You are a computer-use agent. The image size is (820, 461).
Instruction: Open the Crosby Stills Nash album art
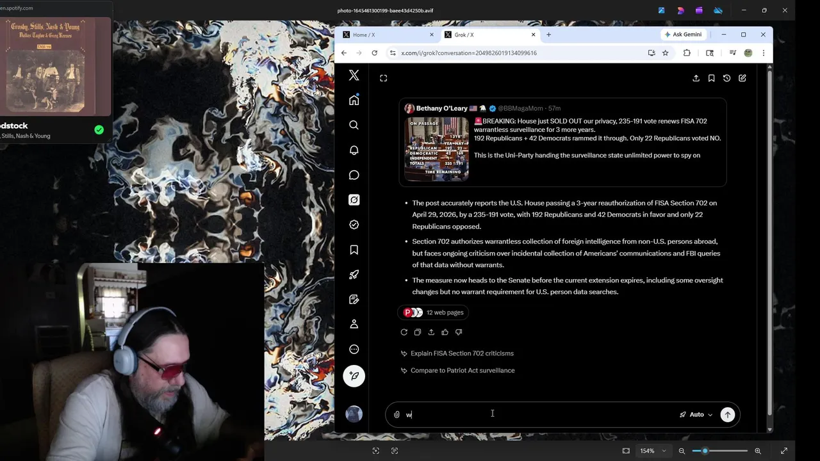tap(54, 66)
